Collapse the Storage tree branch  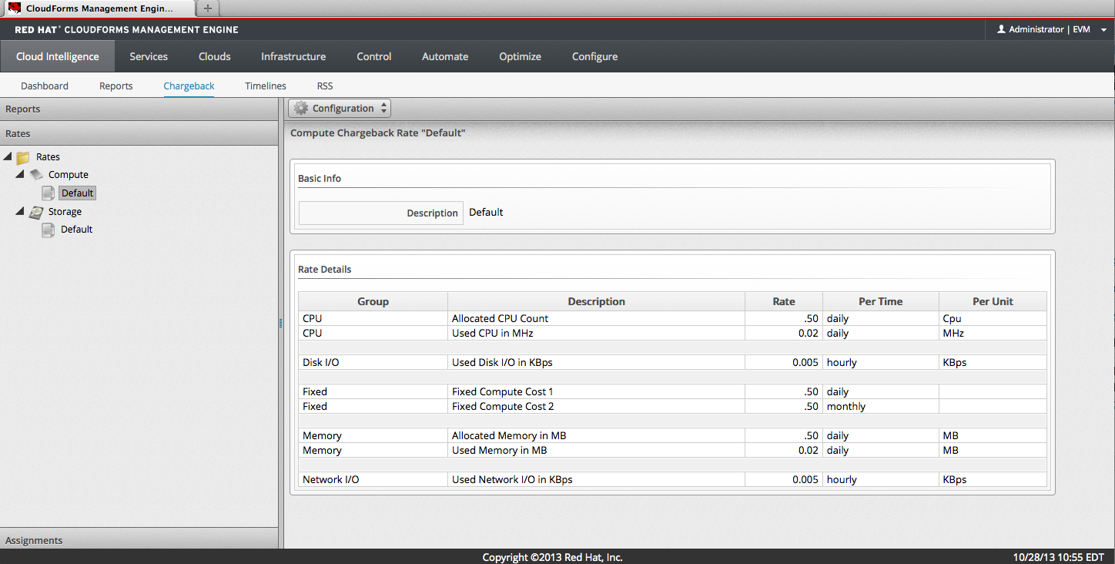pyautogui.click(x=21, y=212)
